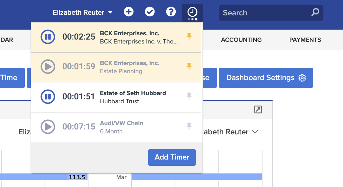Click the plus add-new icon in header
The height and width of the screenshot is (187, 343).
[x=129, y=11]
